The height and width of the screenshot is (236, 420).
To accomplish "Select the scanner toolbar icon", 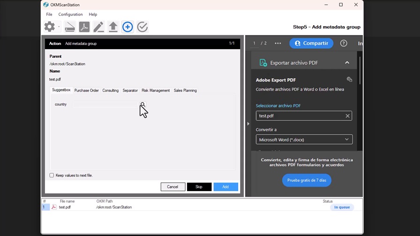I will tap(70, 27).
